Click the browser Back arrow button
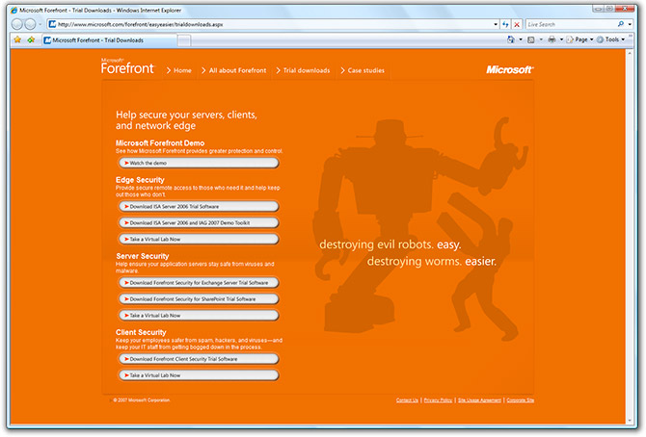The image size is (646, 437). [17, 24]
